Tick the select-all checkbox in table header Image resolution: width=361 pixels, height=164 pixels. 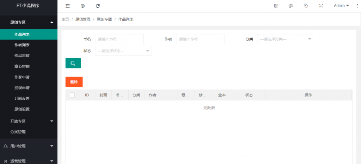pyautogui.click(x=72, y=95)
